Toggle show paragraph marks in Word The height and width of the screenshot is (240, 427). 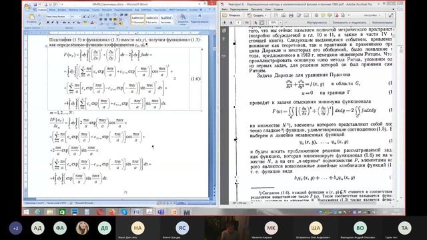(120, 24)
